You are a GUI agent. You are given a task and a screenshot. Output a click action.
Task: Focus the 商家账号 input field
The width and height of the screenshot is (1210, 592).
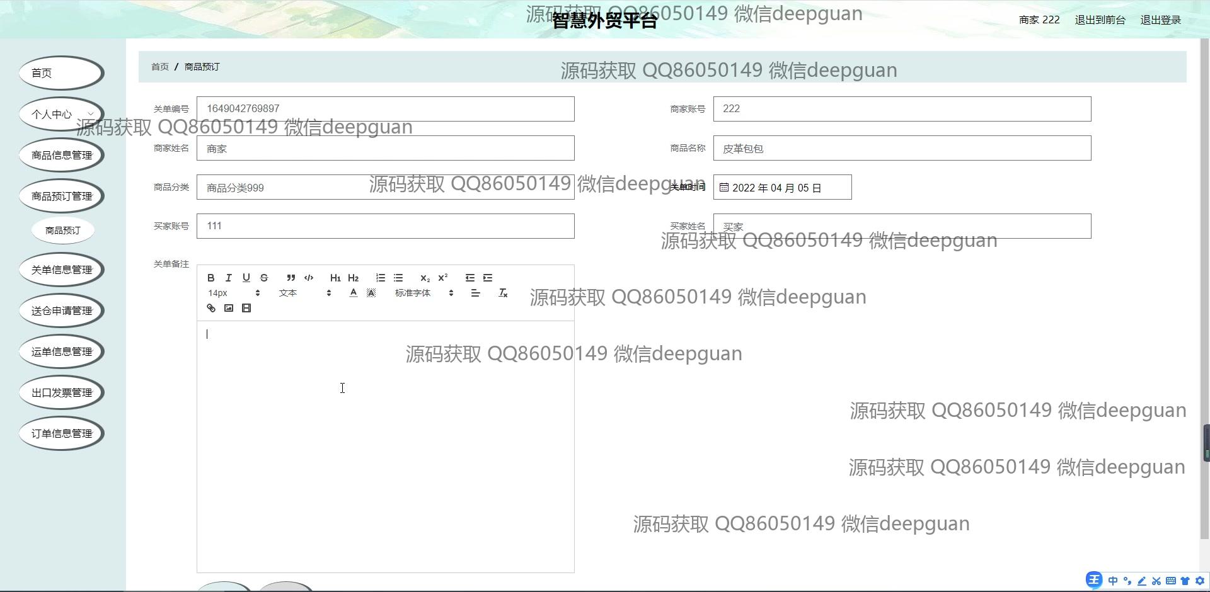point(902,109)
